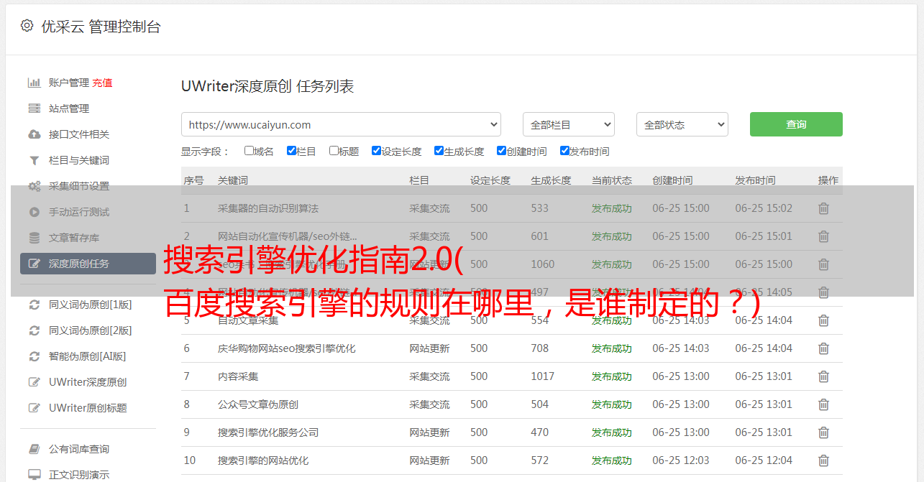This screenshot has height=482, width=924.
Task: Click the gear icon beside 优采云 管理控制台
Action: click(x=27, y=26)
